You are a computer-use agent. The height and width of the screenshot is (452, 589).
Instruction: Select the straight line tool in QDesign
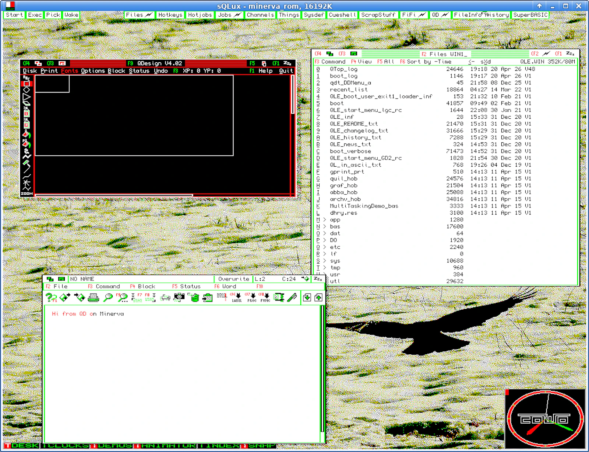point(27,170)
